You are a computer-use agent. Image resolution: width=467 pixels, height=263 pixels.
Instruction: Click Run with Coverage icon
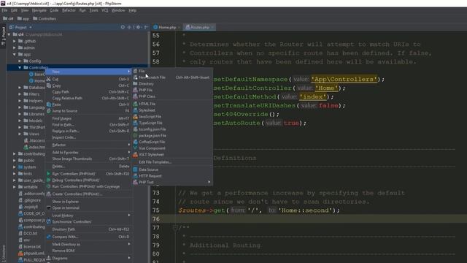click(x=49, y=186)
